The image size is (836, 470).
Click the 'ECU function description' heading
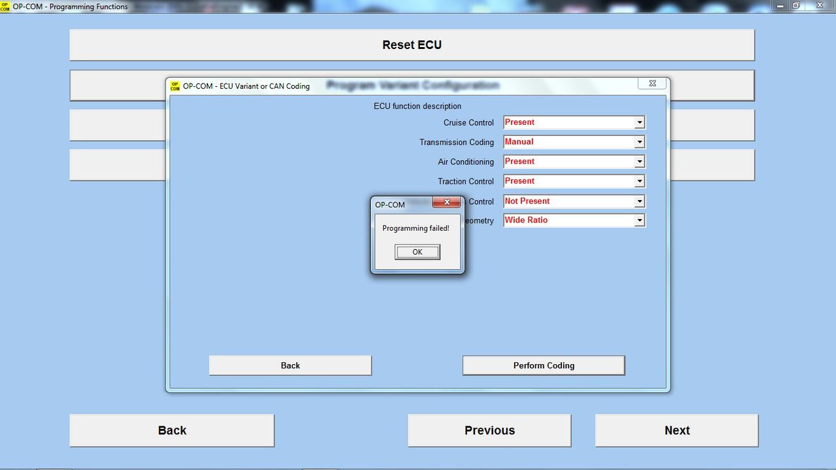pyautogui.click(x=417, y=106)
